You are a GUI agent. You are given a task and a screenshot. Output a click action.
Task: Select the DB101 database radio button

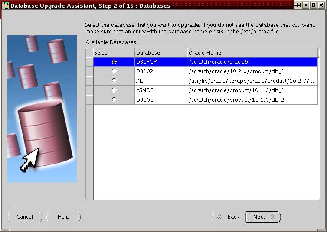[x=114, y=100]
